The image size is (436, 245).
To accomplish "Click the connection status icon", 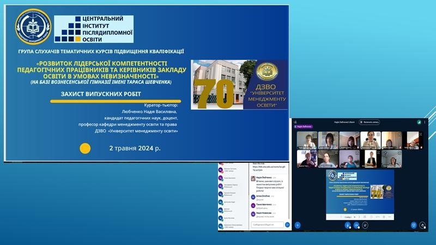I will (420, 122).
